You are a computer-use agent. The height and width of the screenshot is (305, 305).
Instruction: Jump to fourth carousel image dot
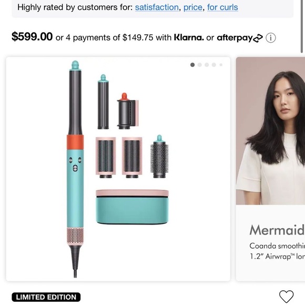pyautogui.click(x=214, y=65)
